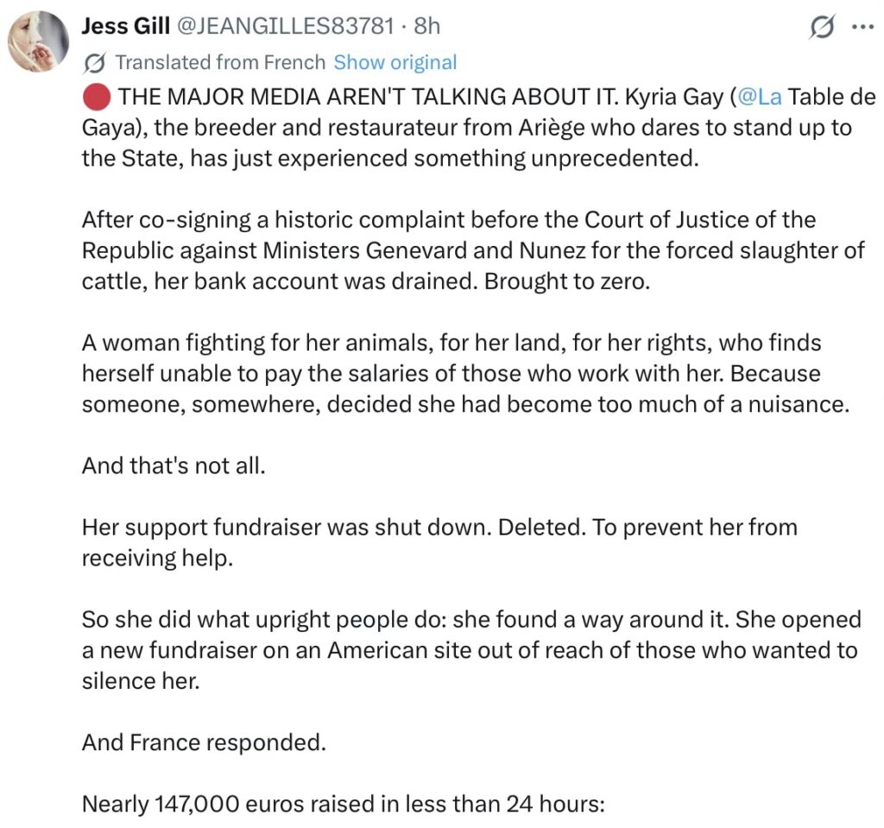
Task: Click the translation icon beside 'Translated from French'
Action: [x=96, y=63]
